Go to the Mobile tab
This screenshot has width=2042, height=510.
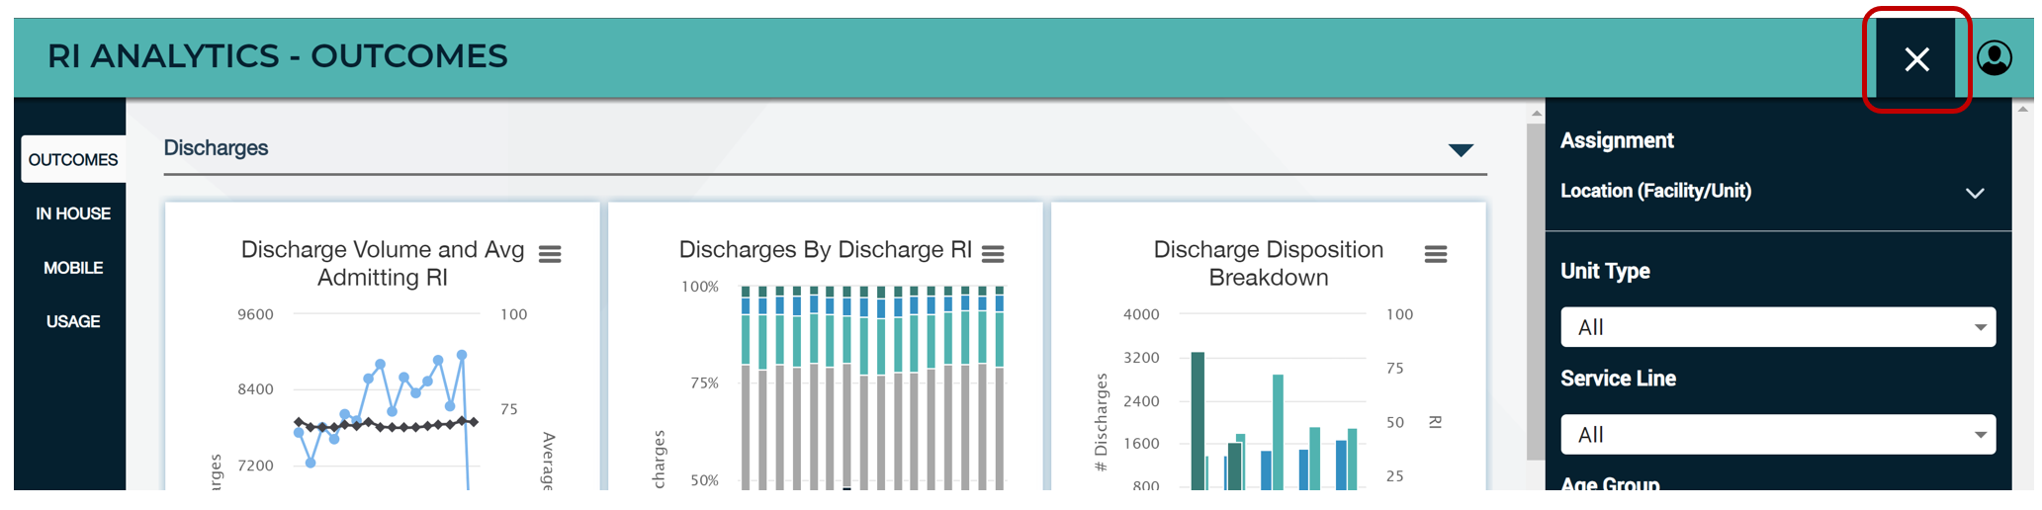point(73,268)
